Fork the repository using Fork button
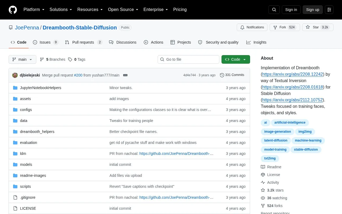342x214 pixels. [285, 27]
